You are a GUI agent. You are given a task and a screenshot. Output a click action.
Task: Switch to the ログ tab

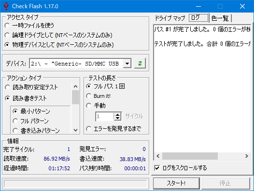point(198,17)
